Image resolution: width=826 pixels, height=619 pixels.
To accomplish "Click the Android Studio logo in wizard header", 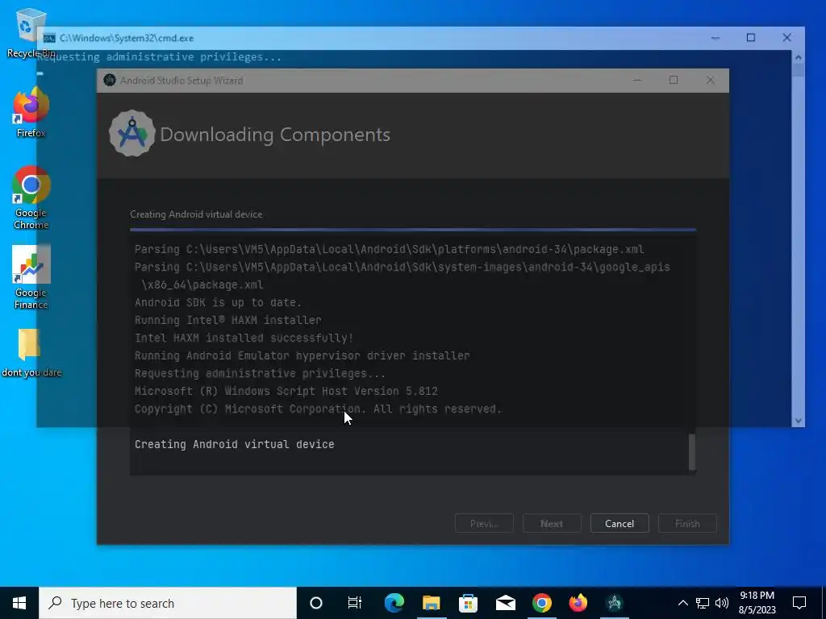I will [131, 134].
